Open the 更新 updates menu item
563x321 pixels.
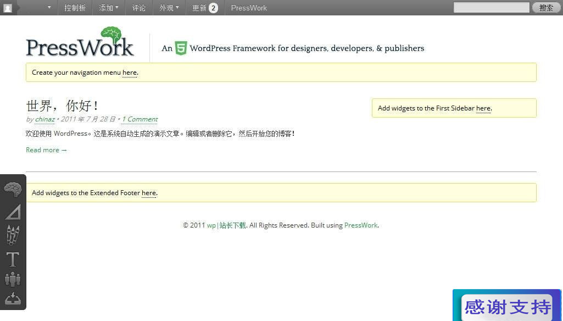[205, 8]
